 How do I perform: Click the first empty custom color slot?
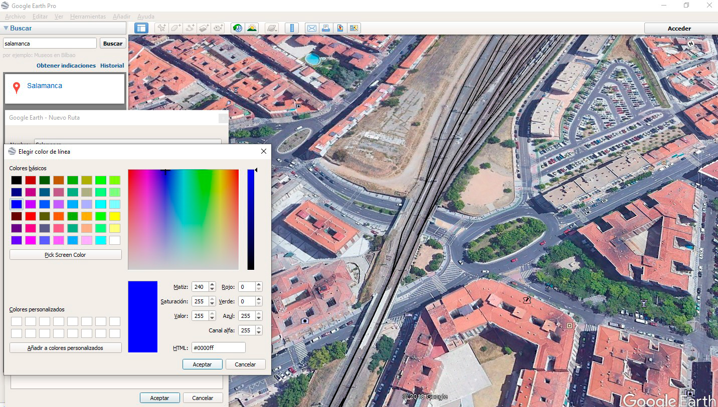pos(17,321)
